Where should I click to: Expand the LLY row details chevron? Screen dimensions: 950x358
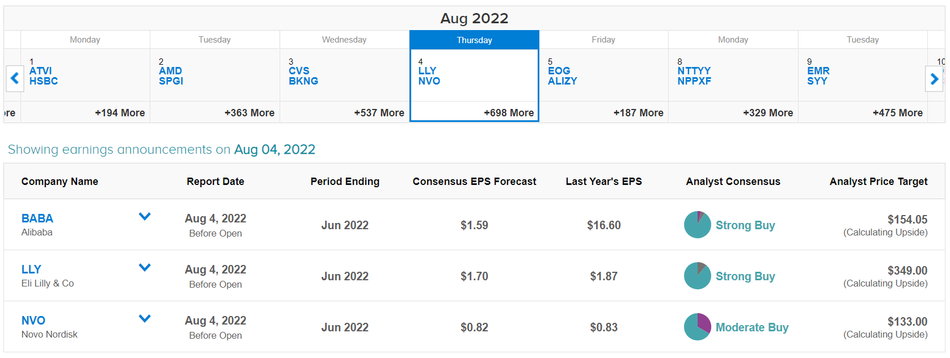point(145,267)
